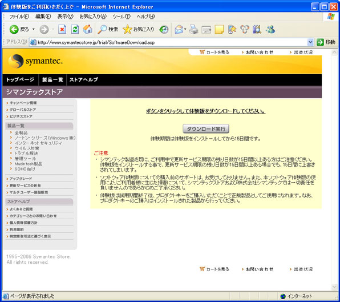Open よくあるご質問 help link

click(21, 209)
